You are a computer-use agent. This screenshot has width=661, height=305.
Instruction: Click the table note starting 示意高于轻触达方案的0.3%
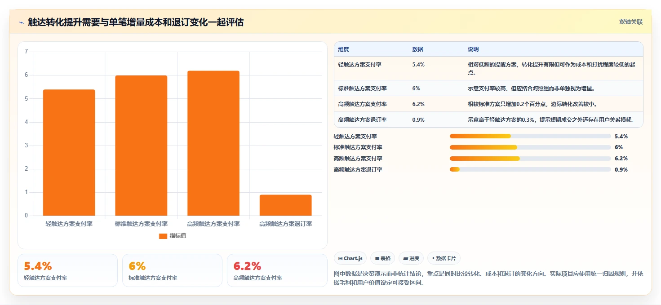pos(551,120)
